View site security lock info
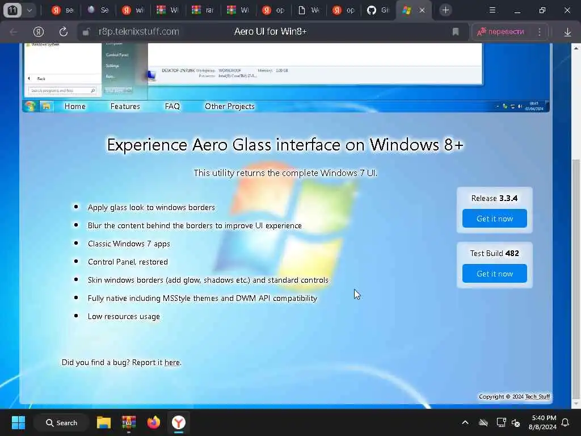Image resolution: width=581 pixels, height=436 pixels. point(86,32)
